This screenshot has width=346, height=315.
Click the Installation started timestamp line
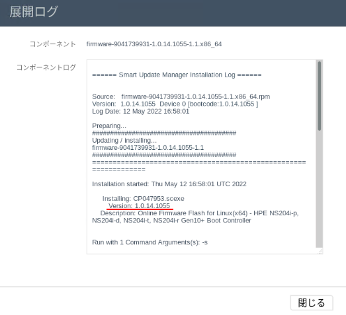(x=169, y=184)
